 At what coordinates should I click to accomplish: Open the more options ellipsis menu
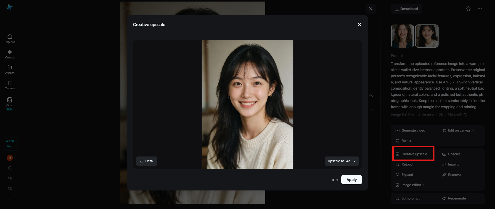(x=480, y=9)
